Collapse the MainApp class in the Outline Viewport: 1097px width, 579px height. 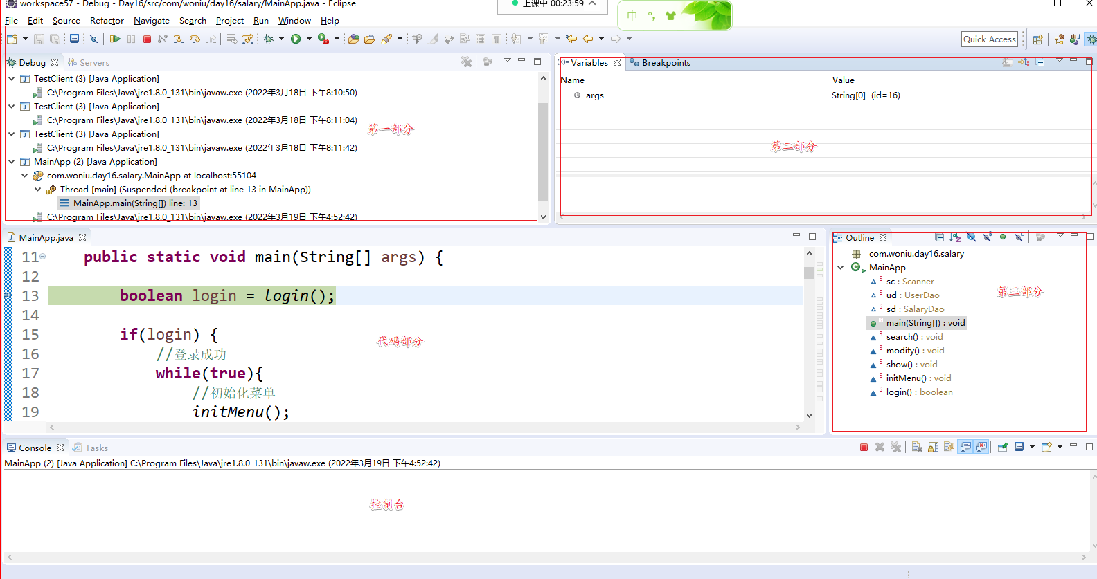tap(841, 267)
